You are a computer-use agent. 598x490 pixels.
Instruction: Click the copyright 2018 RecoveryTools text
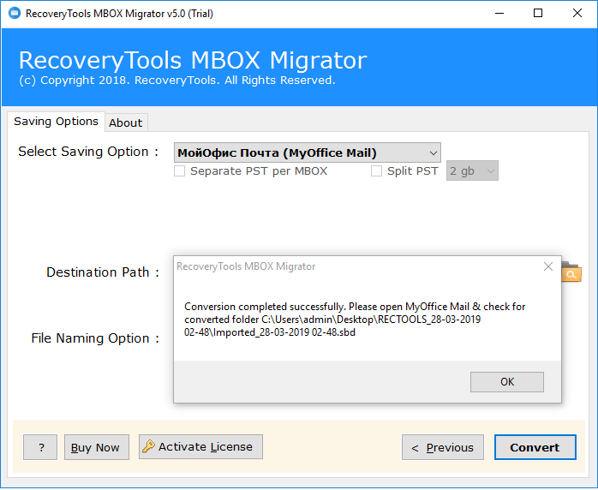click(177, 80)
